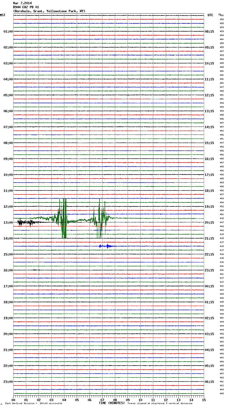Click the 20:00 MST time label

[x=8, y=334]
